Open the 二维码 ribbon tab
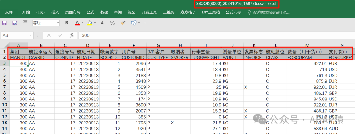 (x=169, y=12)
